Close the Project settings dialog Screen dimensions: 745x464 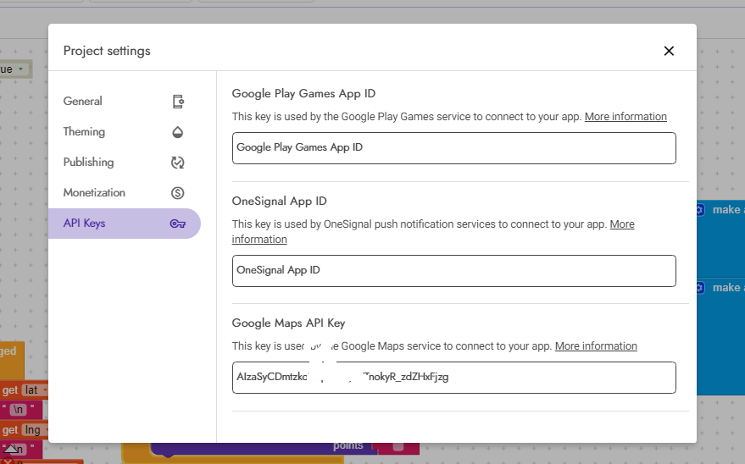point(669,51)
